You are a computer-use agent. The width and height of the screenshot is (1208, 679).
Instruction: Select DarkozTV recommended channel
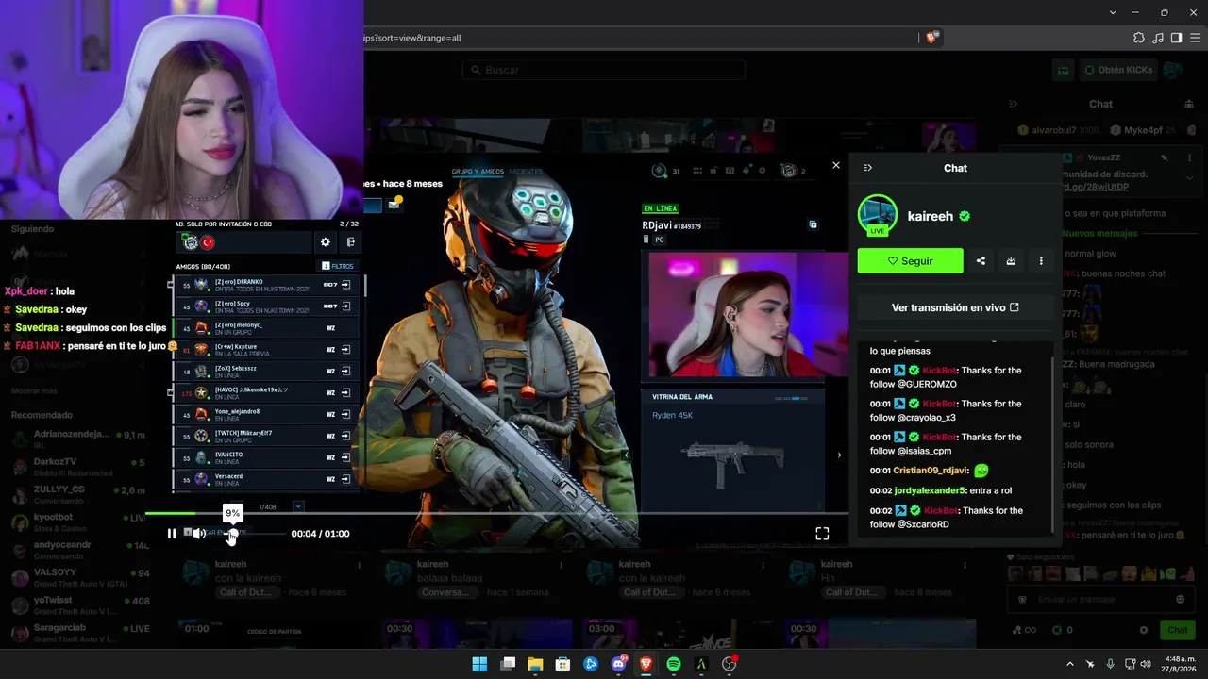[78, 467]
